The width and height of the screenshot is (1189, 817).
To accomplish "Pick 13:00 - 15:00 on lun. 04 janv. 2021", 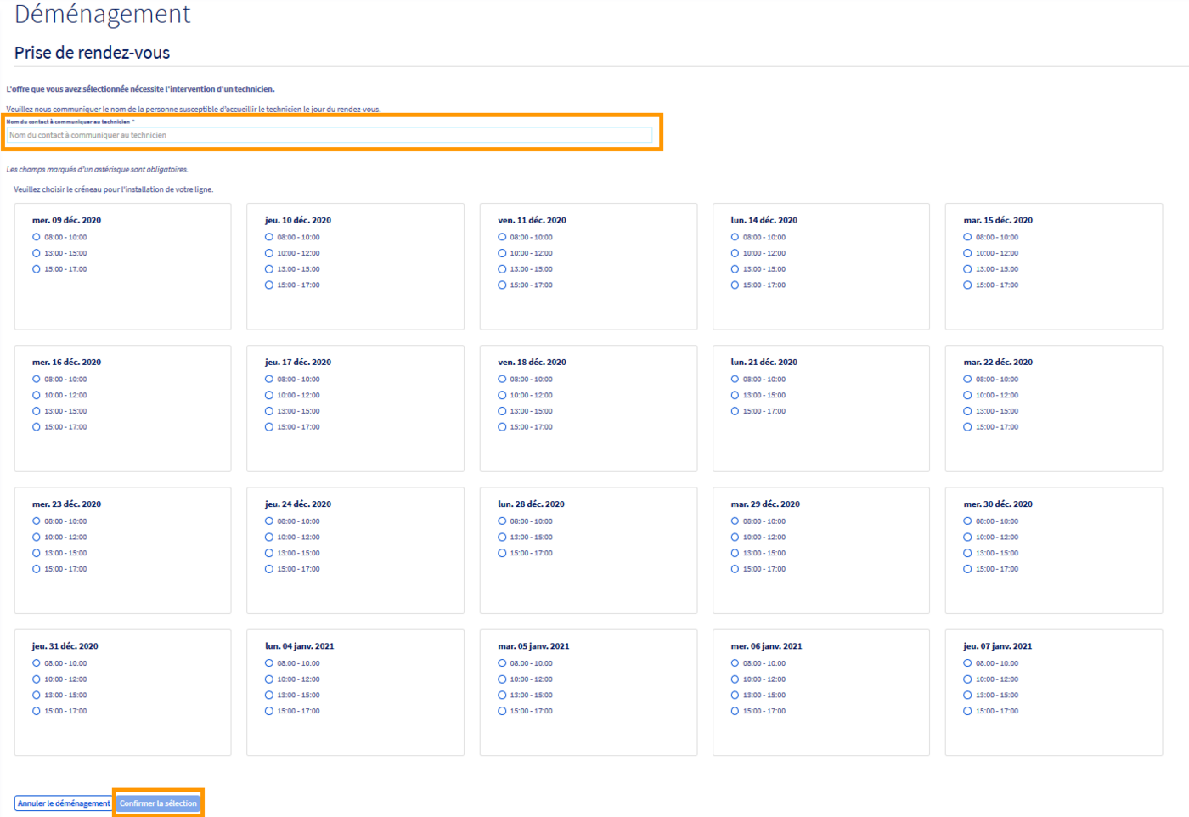I will point(269,696).
